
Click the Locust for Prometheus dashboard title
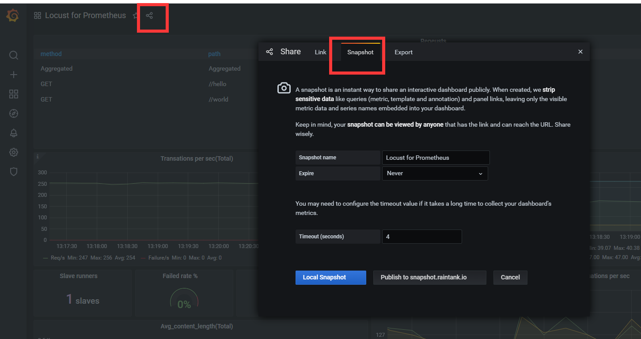point(85,15)
